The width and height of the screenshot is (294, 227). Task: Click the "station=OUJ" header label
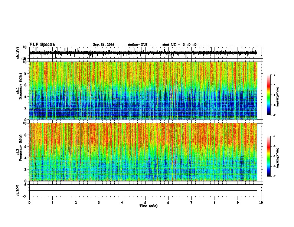coord(137,45)
